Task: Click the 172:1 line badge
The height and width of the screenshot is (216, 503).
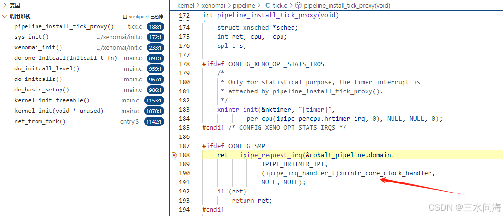Action: pyautogui.click(x=156, y=37)
